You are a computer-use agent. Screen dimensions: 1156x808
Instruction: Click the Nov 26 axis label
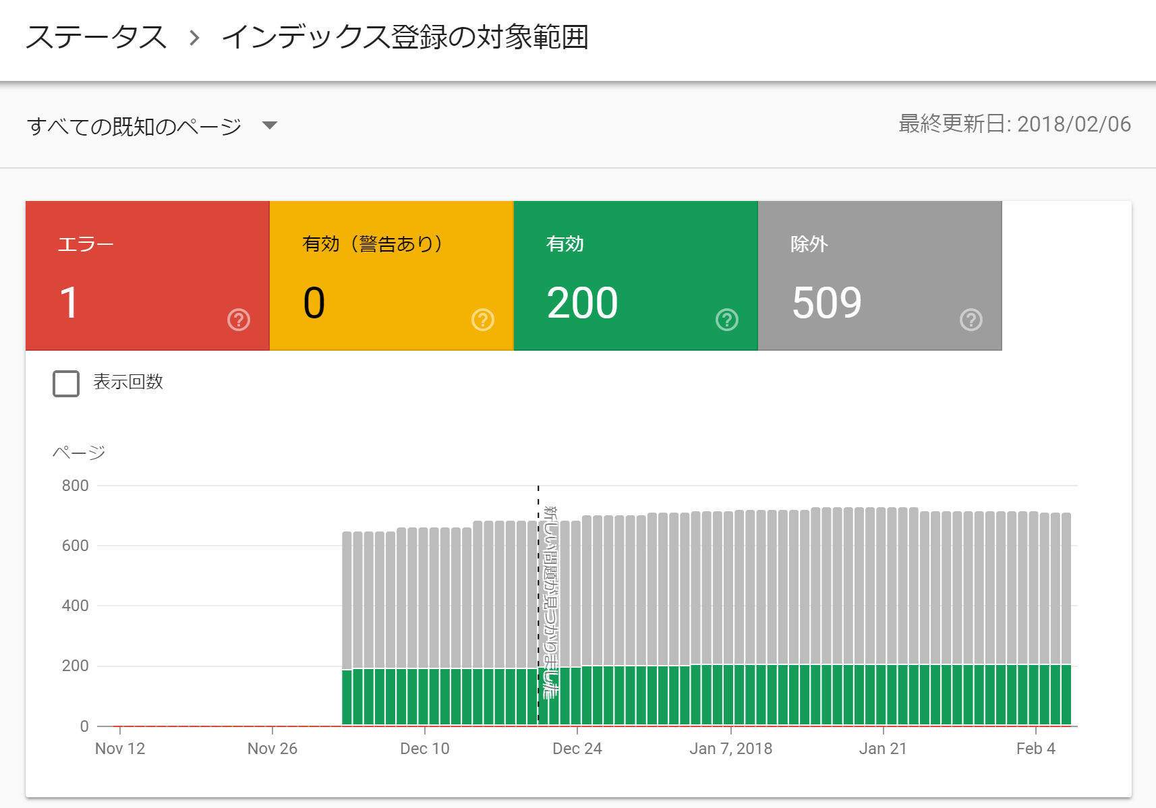(272, 749)
